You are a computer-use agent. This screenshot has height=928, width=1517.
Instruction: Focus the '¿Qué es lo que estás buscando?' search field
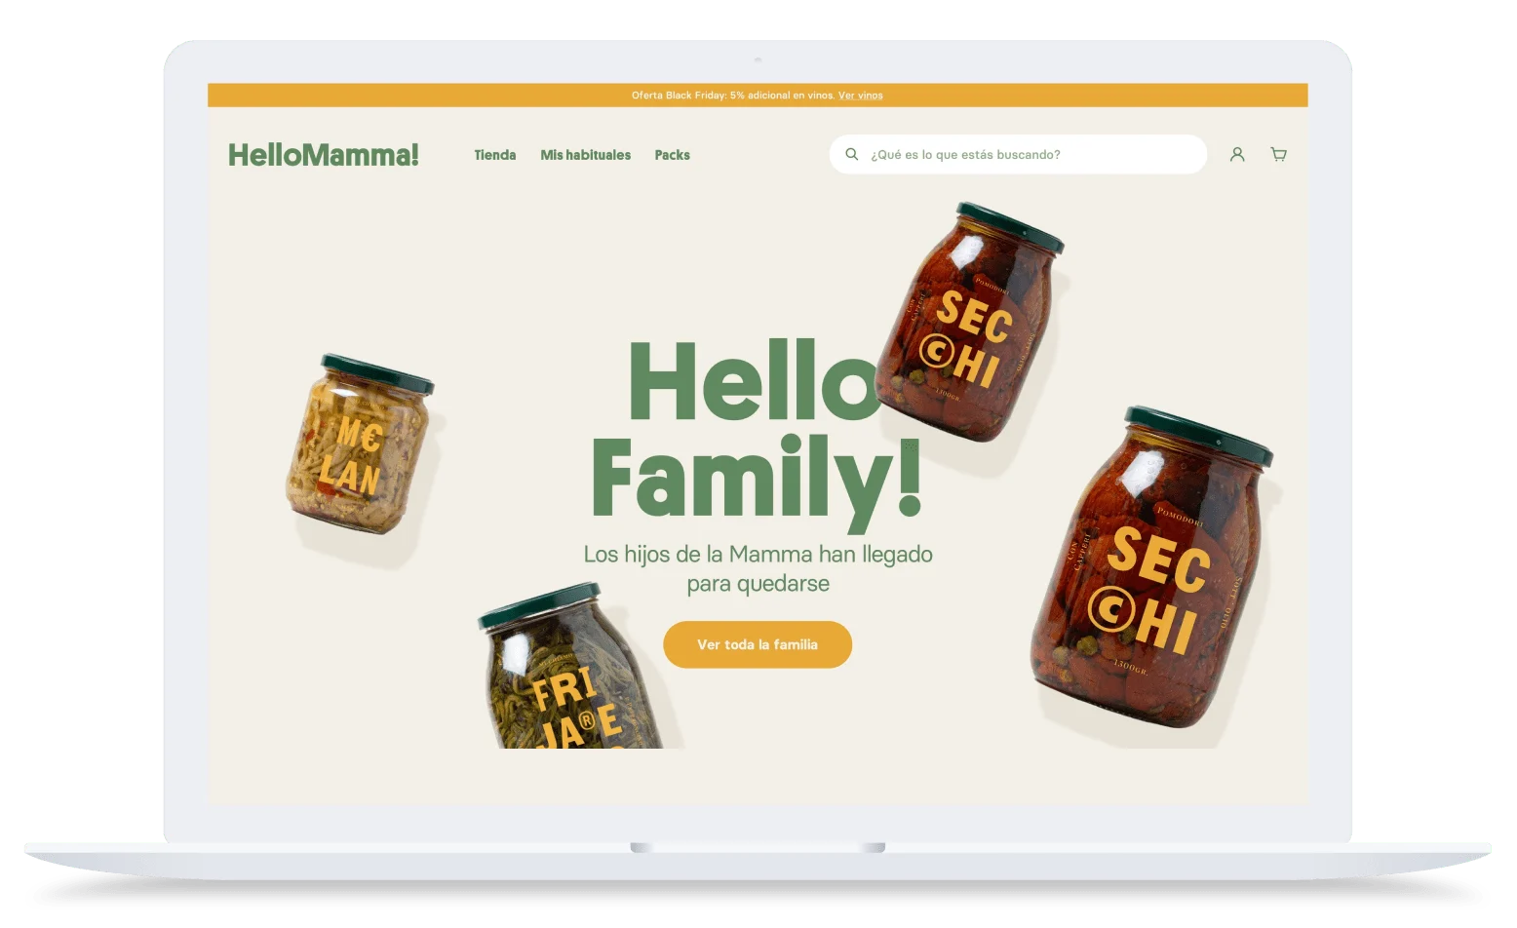(1018, 154)
